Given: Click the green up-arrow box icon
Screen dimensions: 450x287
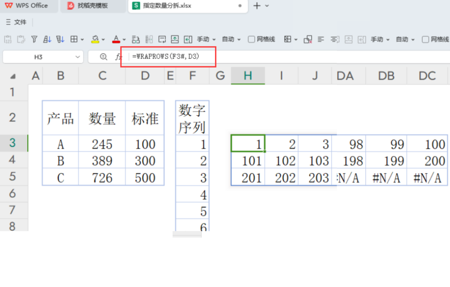Looking at the screenshot, I should tap(175, 39).
